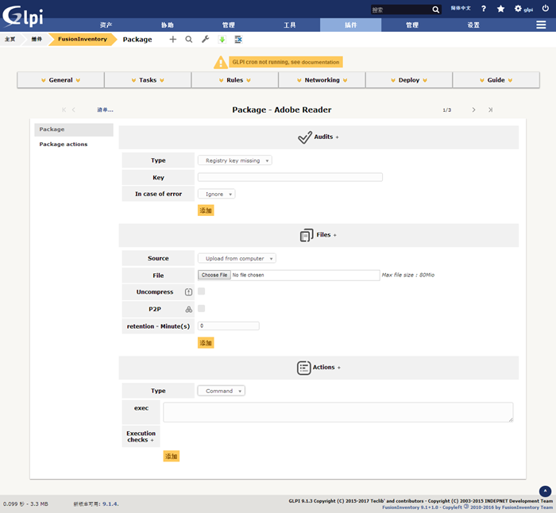Click the Package breadcrumb title
This screenshot has width=556, height=513.
click(137, 40)
